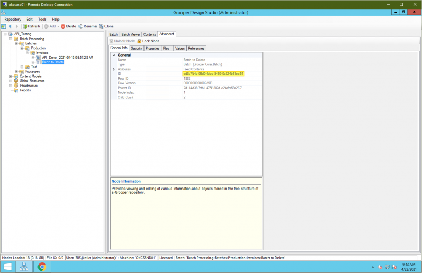Open the Properties sub-tab
The height and width of the screenshot is (273, 422).
pyautogui.click(x=152, y=48)
